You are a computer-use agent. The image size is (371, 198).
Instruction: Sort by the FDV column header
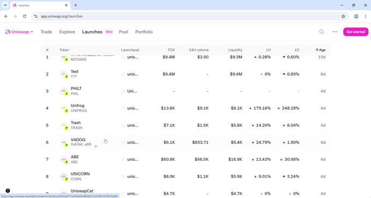[171, 50]
